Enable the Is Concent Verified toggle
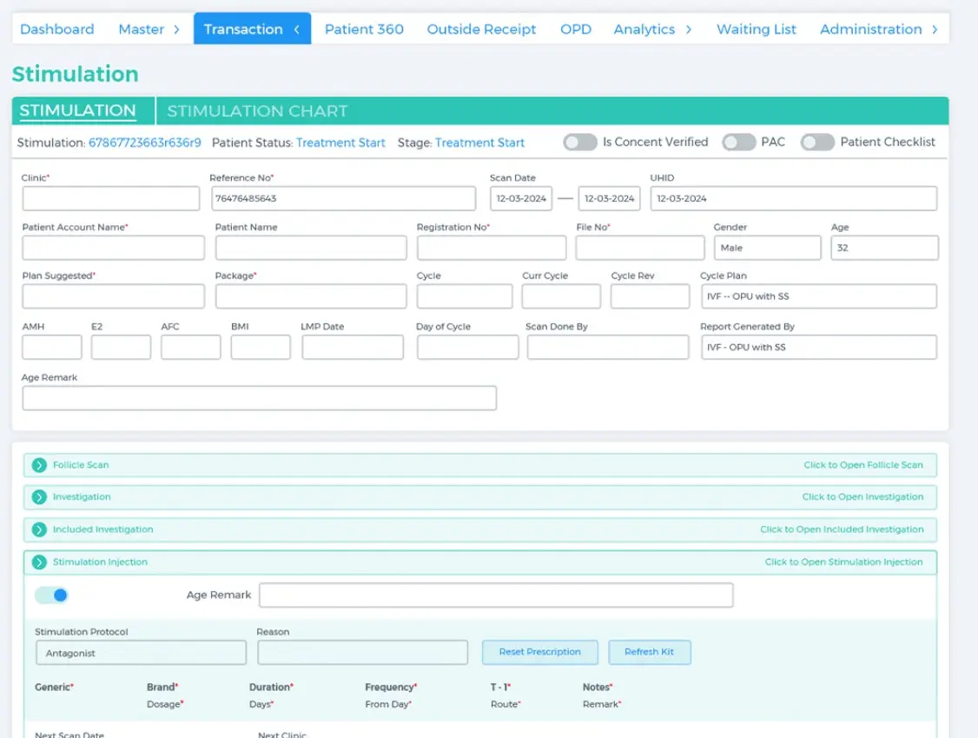Image resolution: width=978 pixels, height=738 pixels. point(579,142)
